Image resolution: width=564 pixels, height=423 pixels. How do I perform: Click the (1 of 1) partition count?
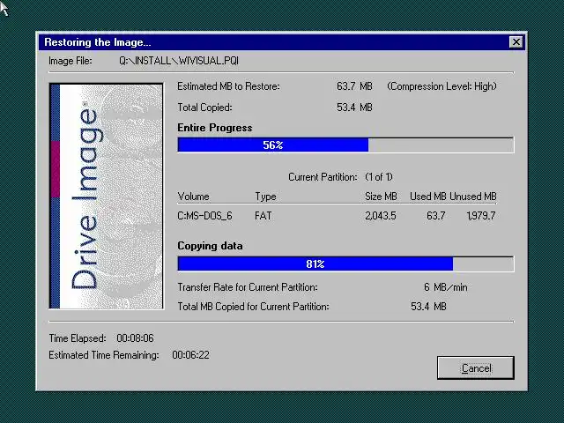click(379, 177)
